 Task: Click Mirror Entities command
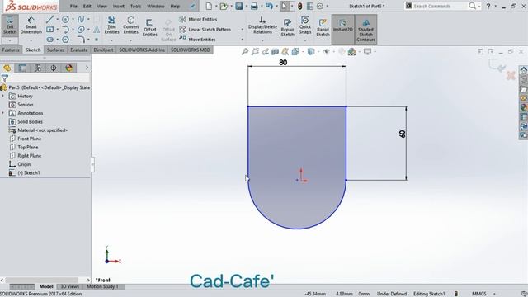coord(198,19)
